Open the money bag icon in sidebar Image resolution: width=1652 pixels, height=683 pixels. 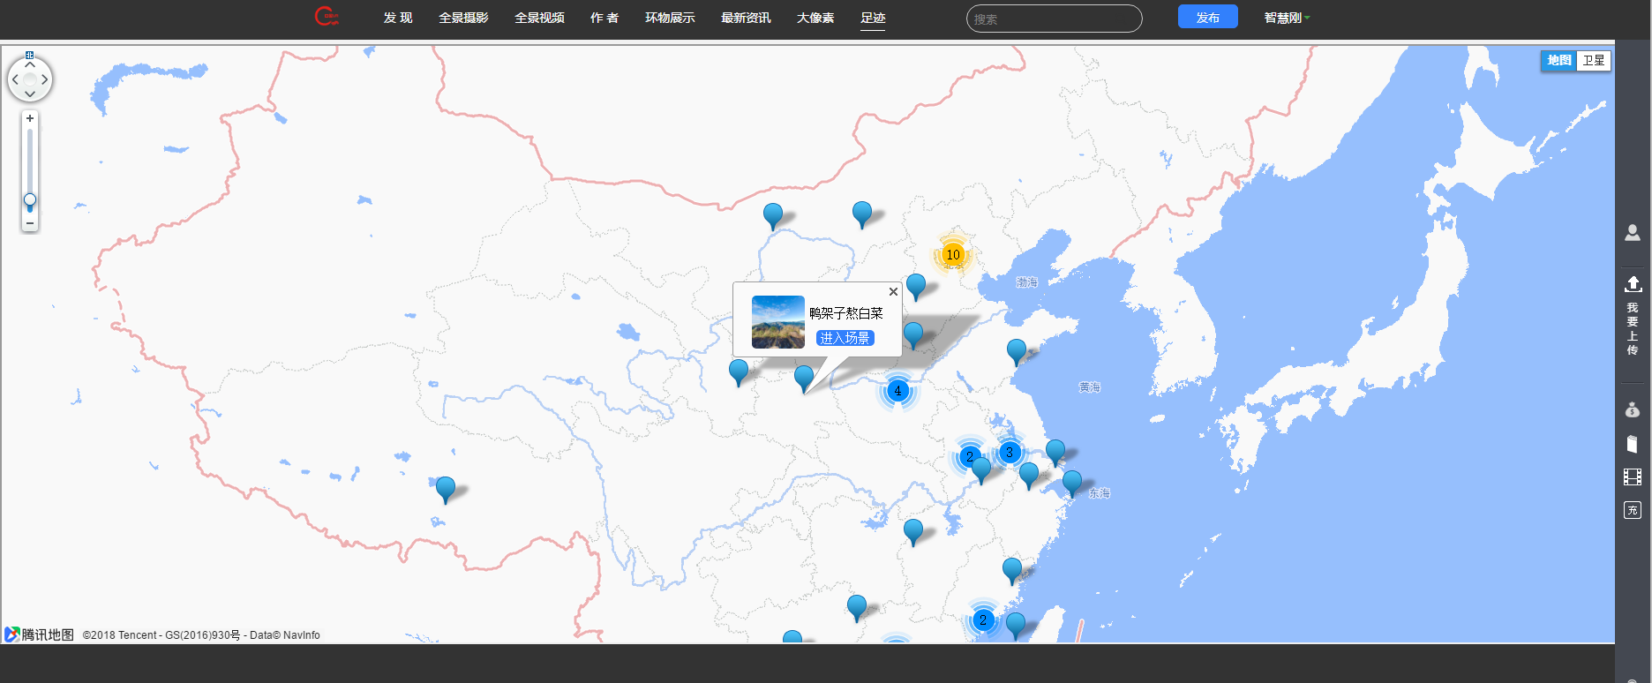(x=1633, y=409)
